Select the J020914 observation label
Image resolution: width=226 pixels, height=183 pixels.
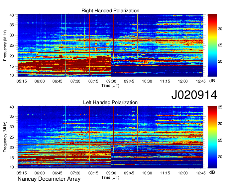click(x=194, y=95)
